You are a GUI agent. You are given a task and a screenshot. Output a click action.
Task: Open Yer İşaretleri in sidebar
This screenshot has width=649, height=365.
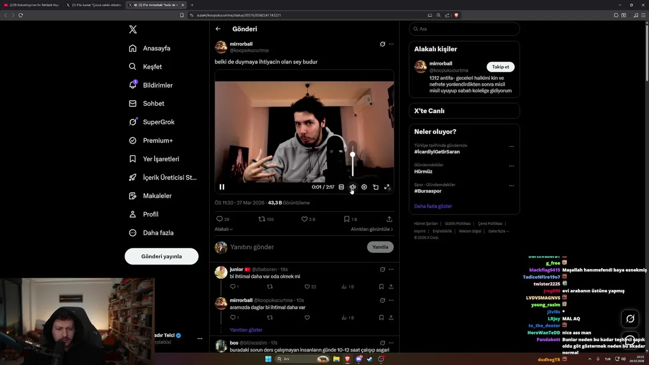(x=154, y=159)
